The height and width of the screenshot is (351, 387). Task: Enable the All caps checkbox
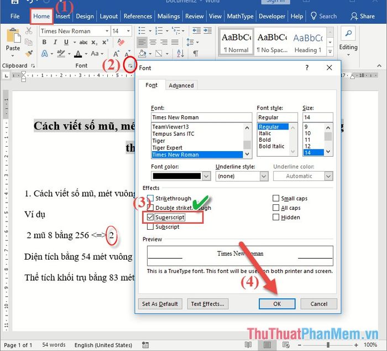[276, 208]
